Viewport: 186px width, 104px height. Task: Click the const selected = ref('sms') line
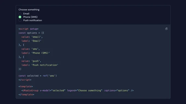tap(37, 76)
